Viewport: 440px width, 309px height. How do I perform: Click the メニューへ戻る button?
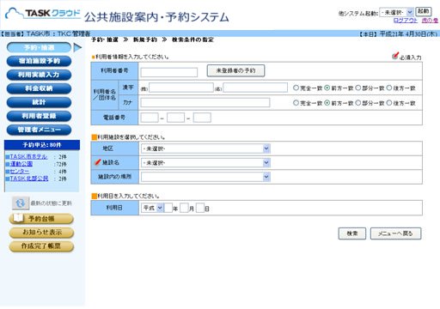395,233
